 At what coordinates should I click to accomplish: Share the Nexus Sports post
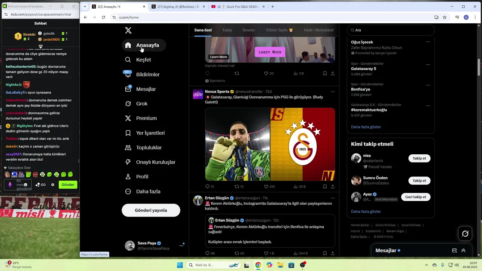[x=333, y=186]
